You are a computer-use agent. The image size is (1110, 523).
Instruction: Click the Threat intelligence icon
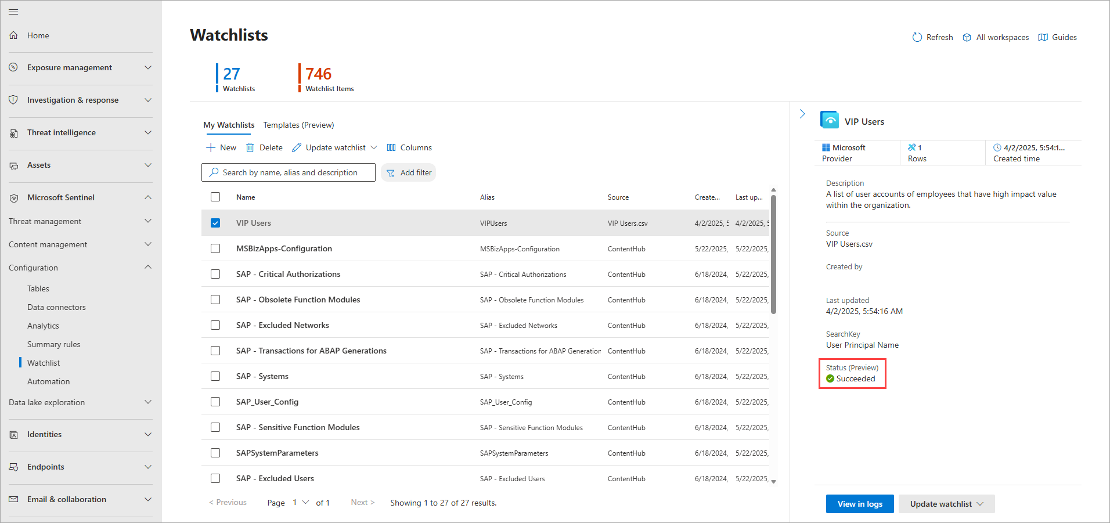tap(13, 133)
